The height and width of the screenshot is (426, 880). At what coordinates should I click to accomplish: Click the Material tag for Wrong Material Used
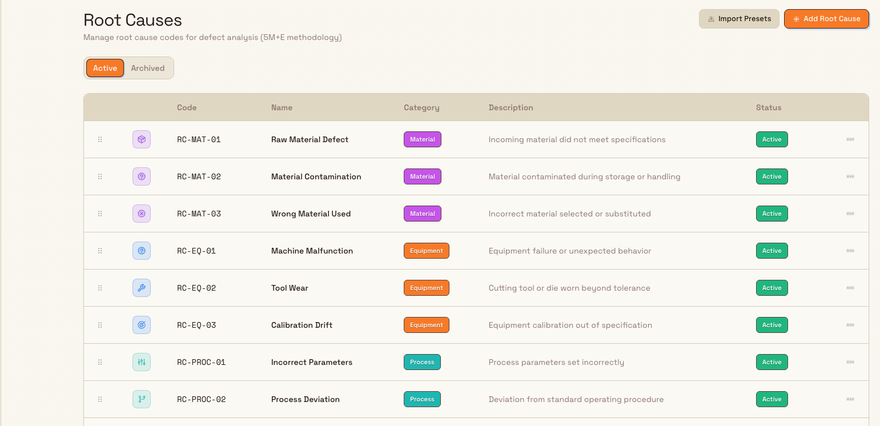[423, 214]
